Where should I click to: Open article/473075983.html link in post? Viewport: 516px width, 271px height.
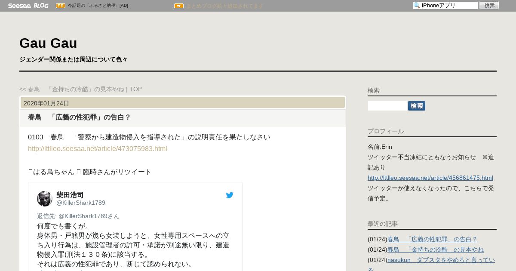pos(98,148)
